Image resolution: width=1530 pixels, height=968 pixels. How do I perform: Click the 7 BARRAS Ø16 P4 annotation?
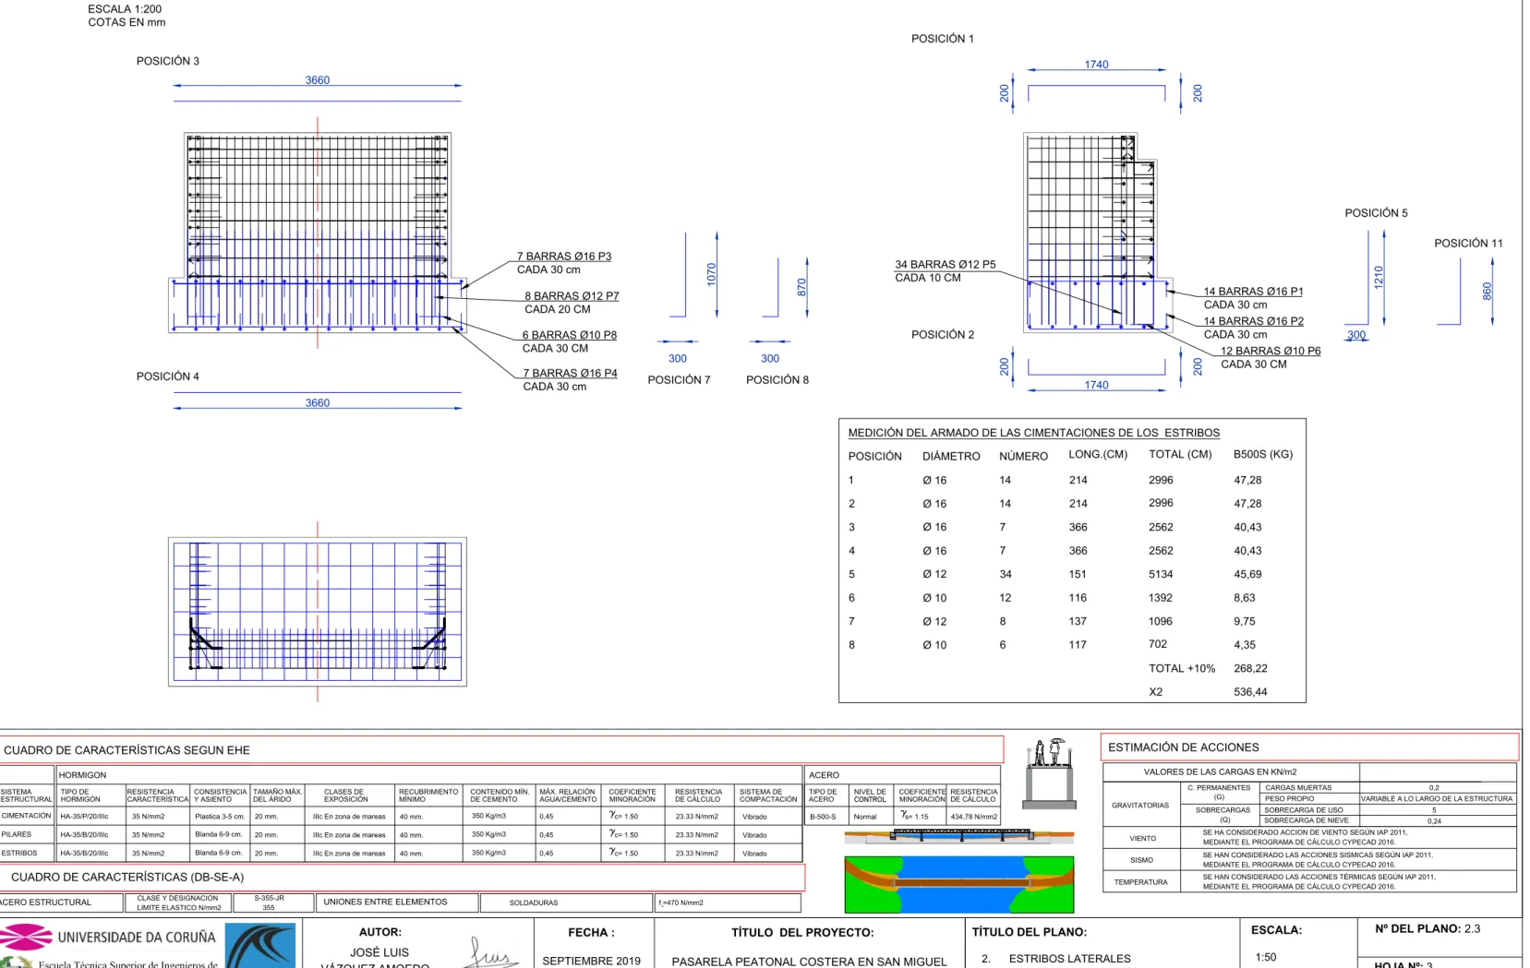point(570,374)
